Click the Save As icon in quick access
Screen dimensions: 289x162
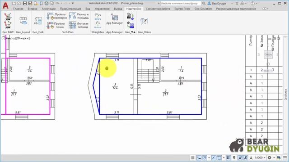tap(30, 3)
